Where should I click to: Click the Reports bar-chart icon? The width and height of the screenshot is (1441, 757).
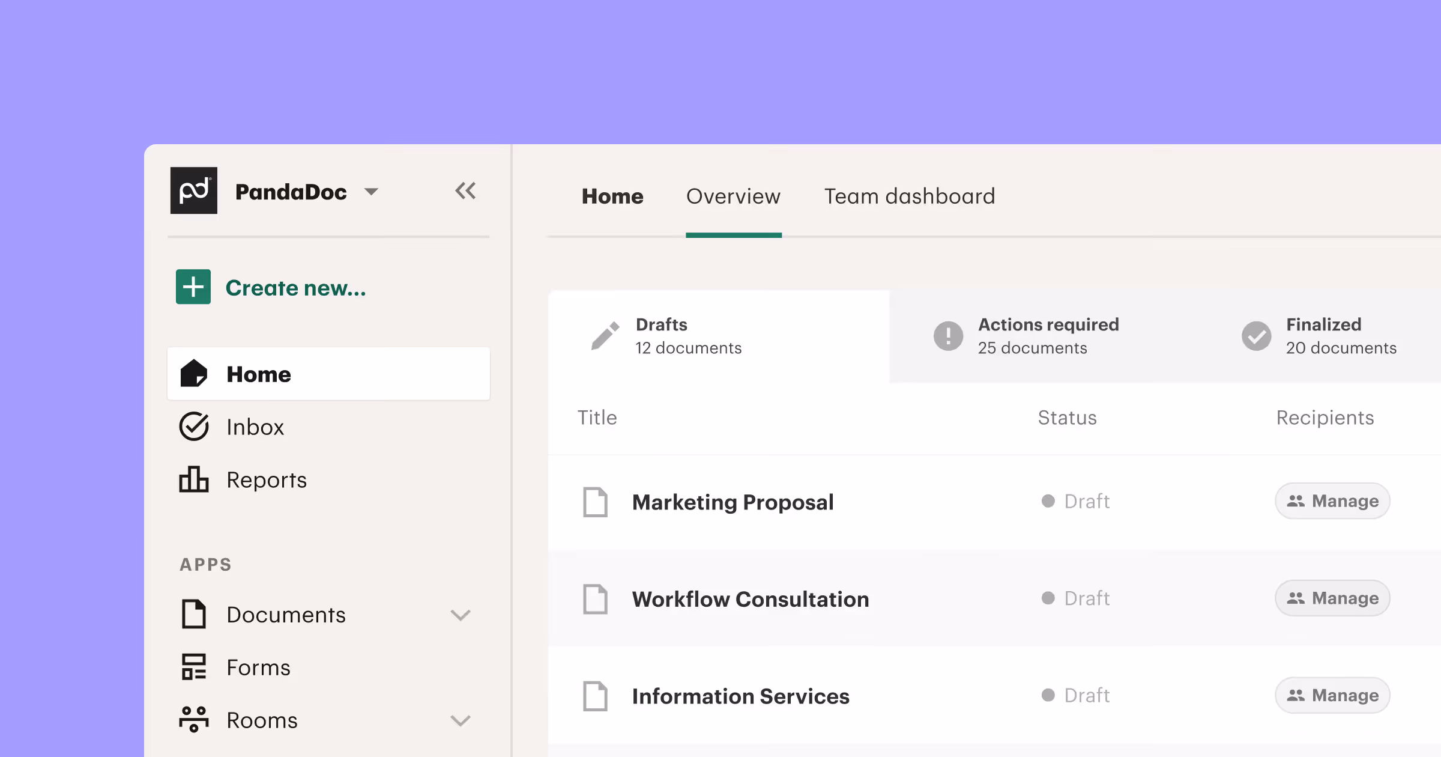pyautogui.click(x=193, y=480)
